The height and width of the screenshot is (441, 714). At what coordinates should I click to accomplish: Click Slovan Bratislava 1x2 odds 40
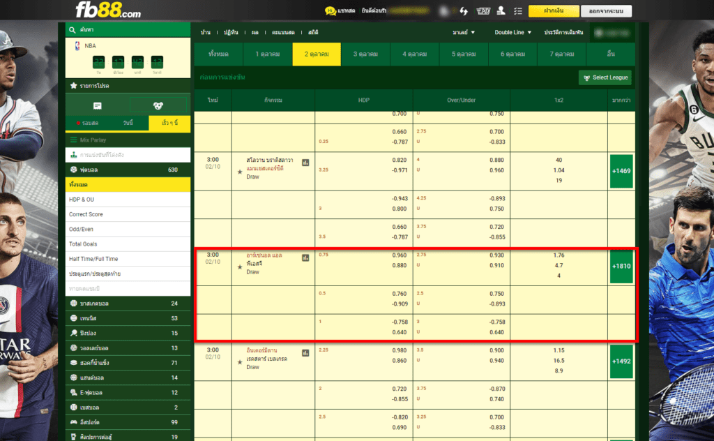click(559, 160)
